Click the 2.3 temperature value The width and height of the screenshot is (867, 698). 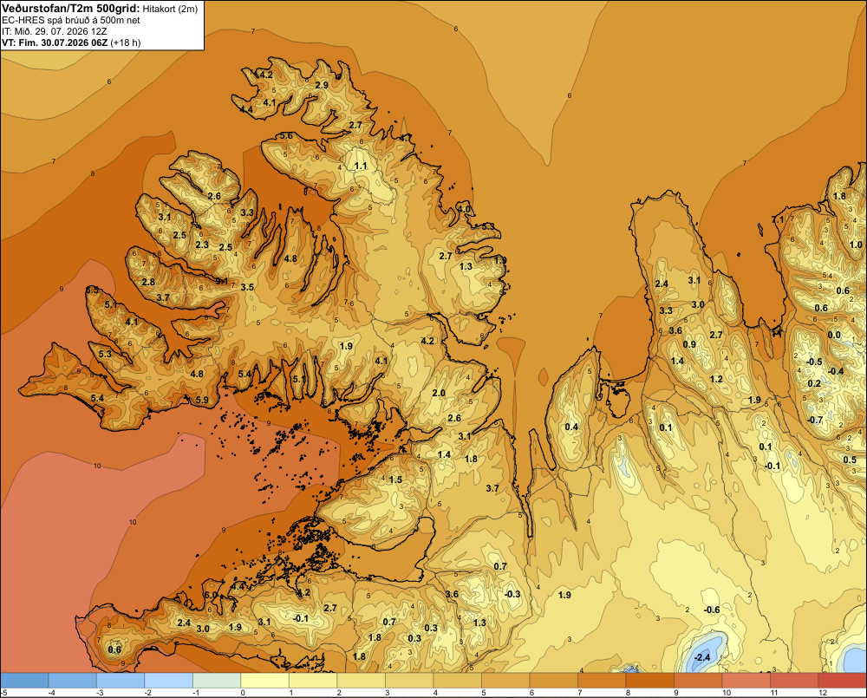(202, 245)
